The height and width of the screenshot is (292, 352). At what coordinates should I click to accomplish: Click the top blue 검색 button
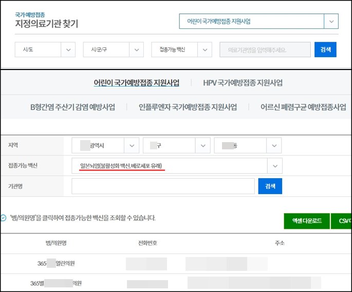(325, 49)
